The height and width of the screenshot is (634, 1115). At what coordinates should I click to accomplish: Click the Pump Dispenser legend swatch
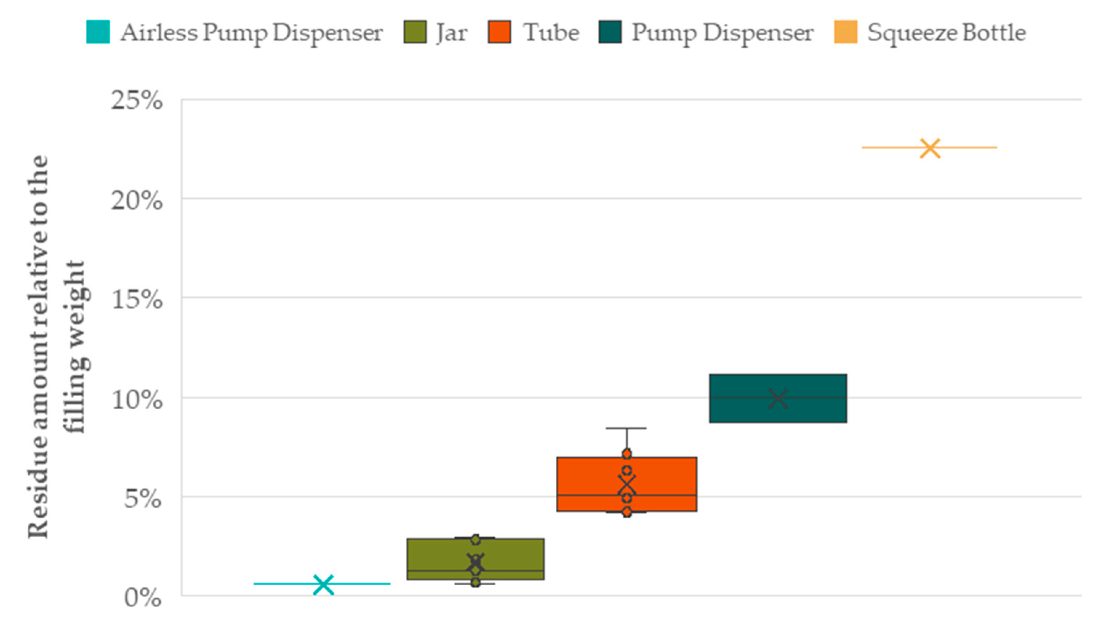click(x=610, y=32)
